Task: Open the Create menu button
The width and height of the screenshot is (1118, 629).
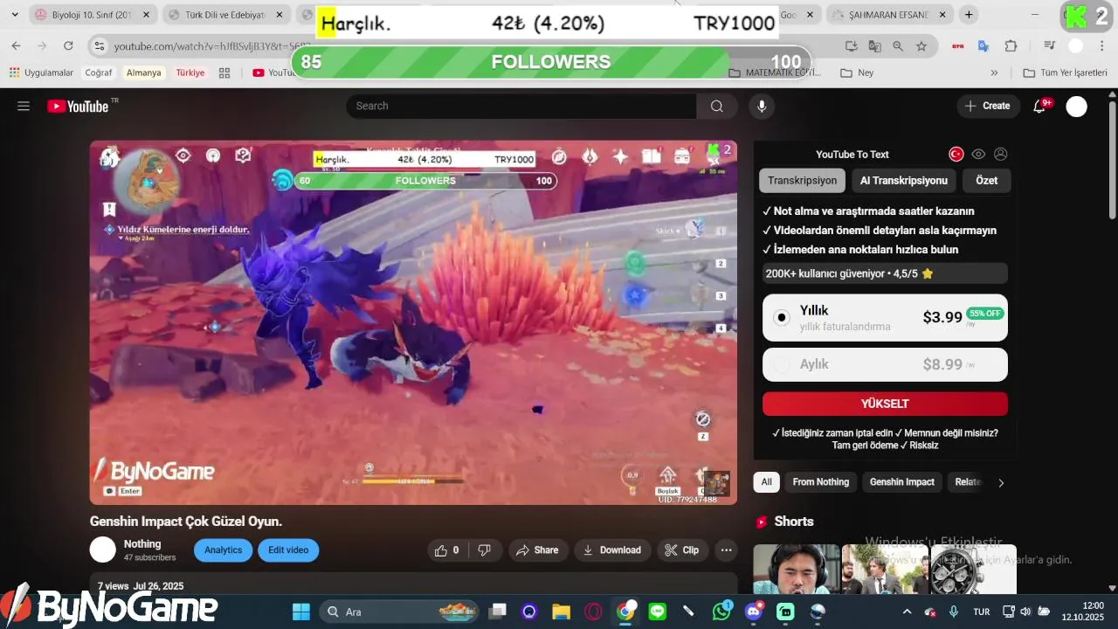Action: coord(988,106)
